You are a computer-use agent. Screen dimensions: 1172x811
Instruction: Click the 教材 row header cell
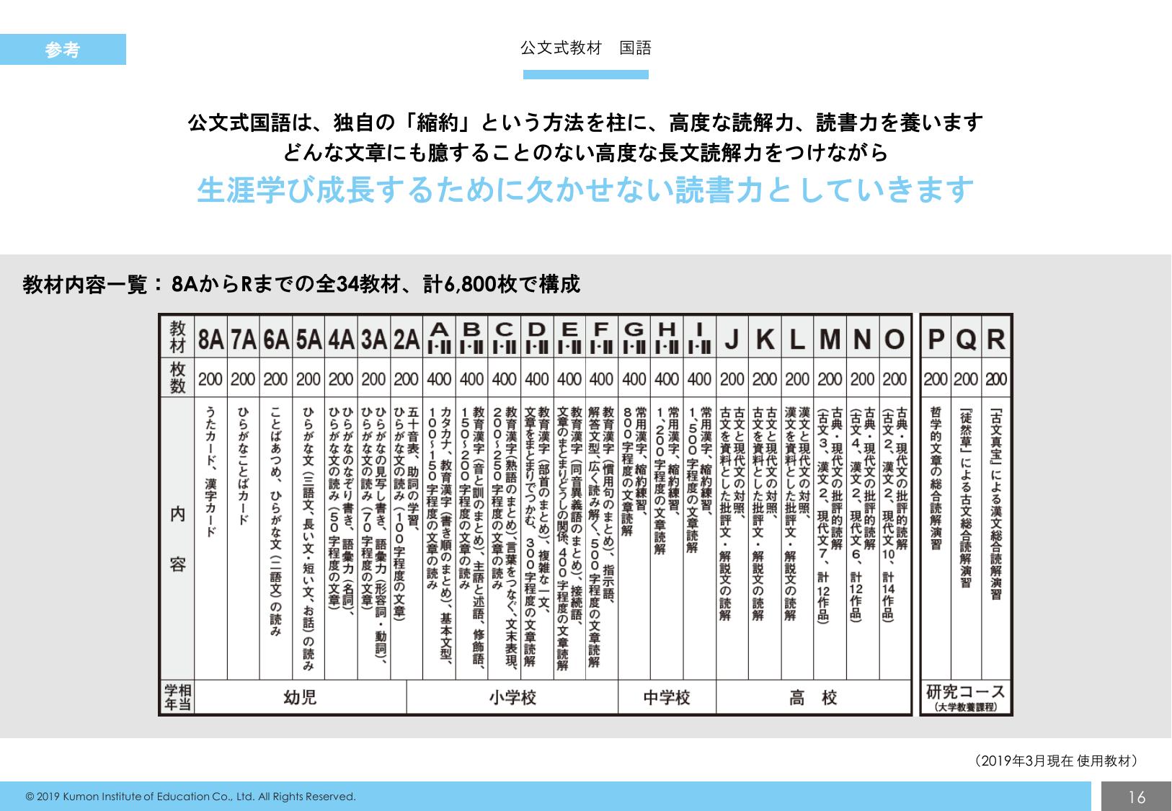click(x=177, y=337)
